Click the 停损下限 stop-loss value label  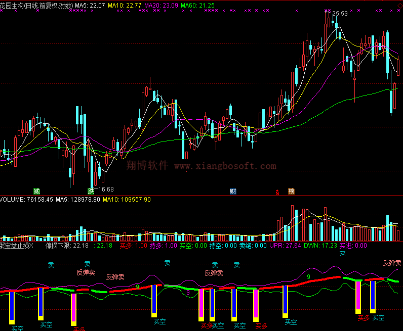point(67,246)
